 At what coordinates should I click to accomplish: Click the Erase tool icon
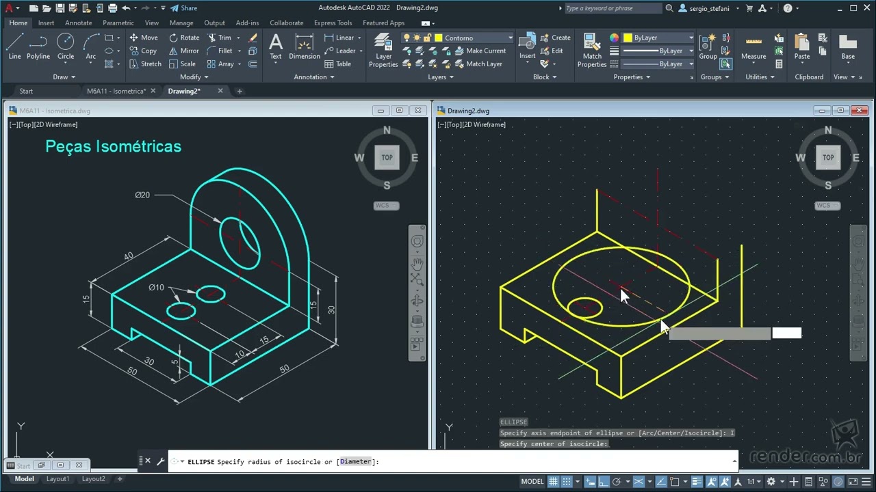[x=253, y=38]
